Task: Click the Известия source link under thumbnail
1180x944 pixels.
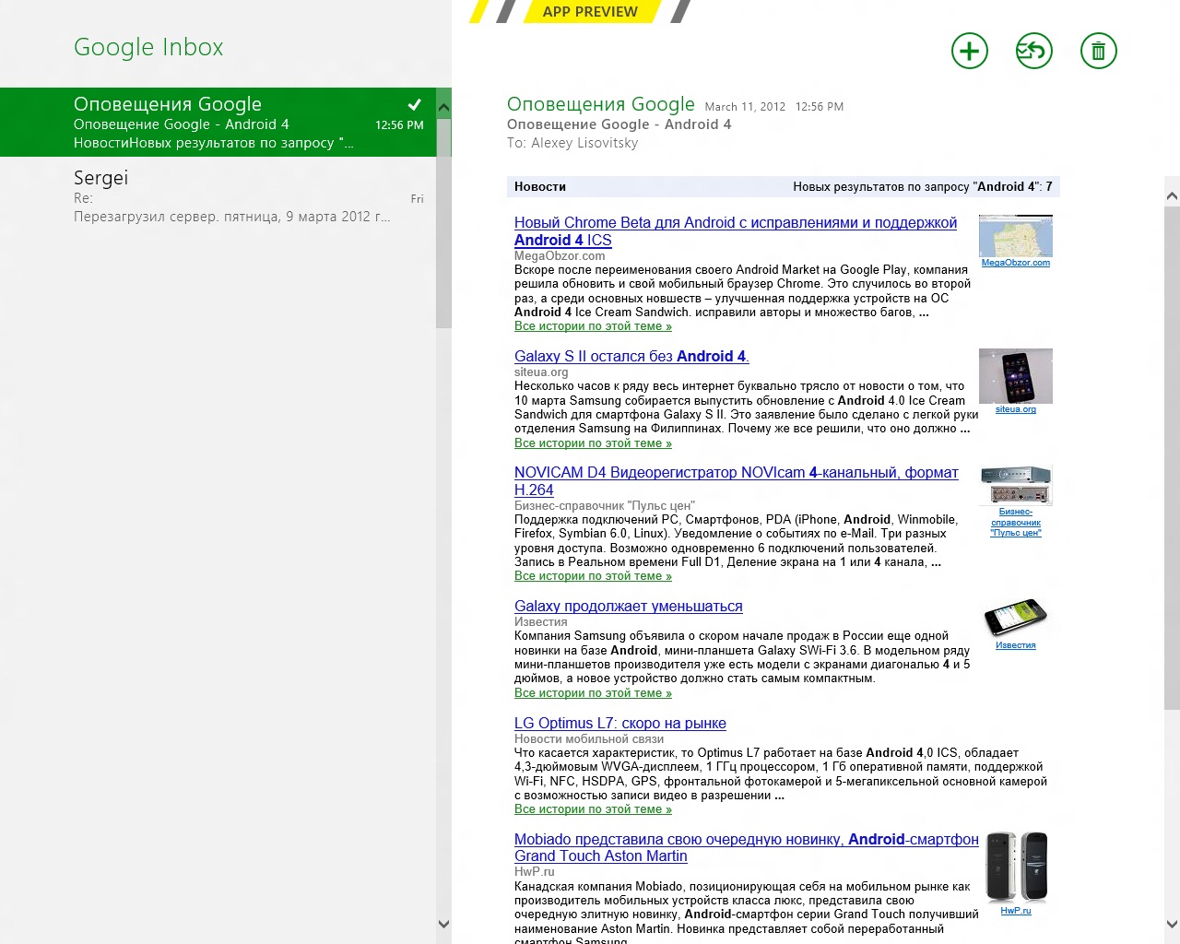Action: coord(1015,645)
